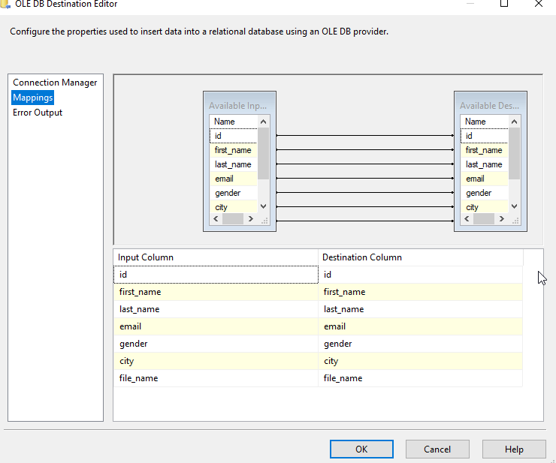
Task: Select last_name in Available Destination Columns
Action: [x=485, y=164]
